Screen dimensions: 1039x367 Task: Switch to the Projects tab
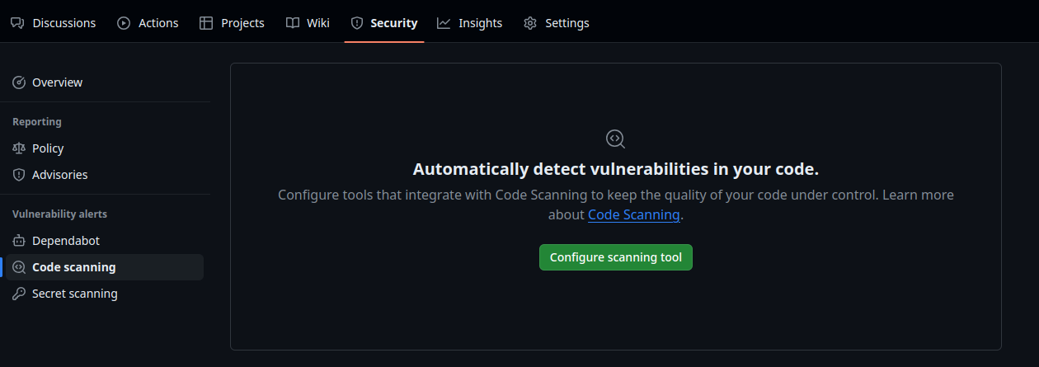coord(232,23)
